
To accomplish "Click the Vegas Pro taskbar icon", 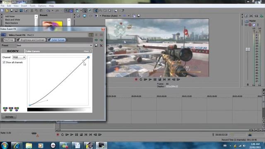I will tap(101, 145).
